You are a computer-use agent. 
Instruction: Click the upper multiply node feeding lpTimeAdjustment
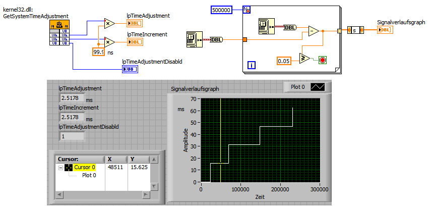109,24
